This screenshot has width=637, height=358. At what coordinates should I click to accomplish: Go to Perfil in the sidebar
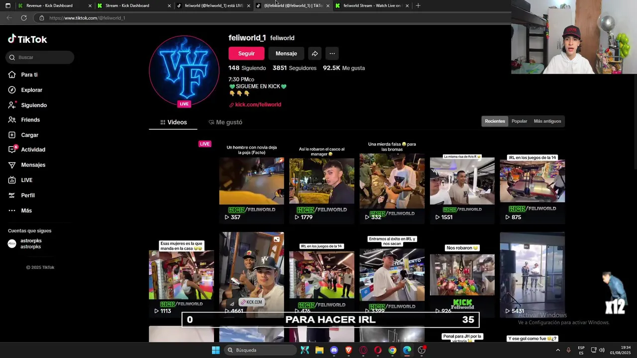21,195
